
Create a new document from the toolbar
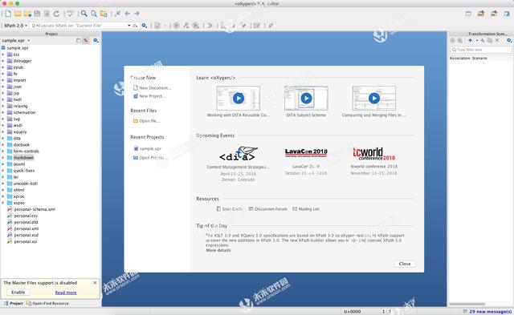[8, 14]
